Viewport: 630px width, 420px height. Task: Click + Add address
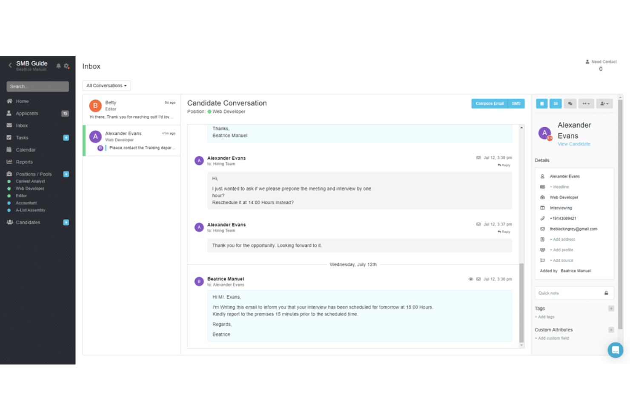point(562,240)
